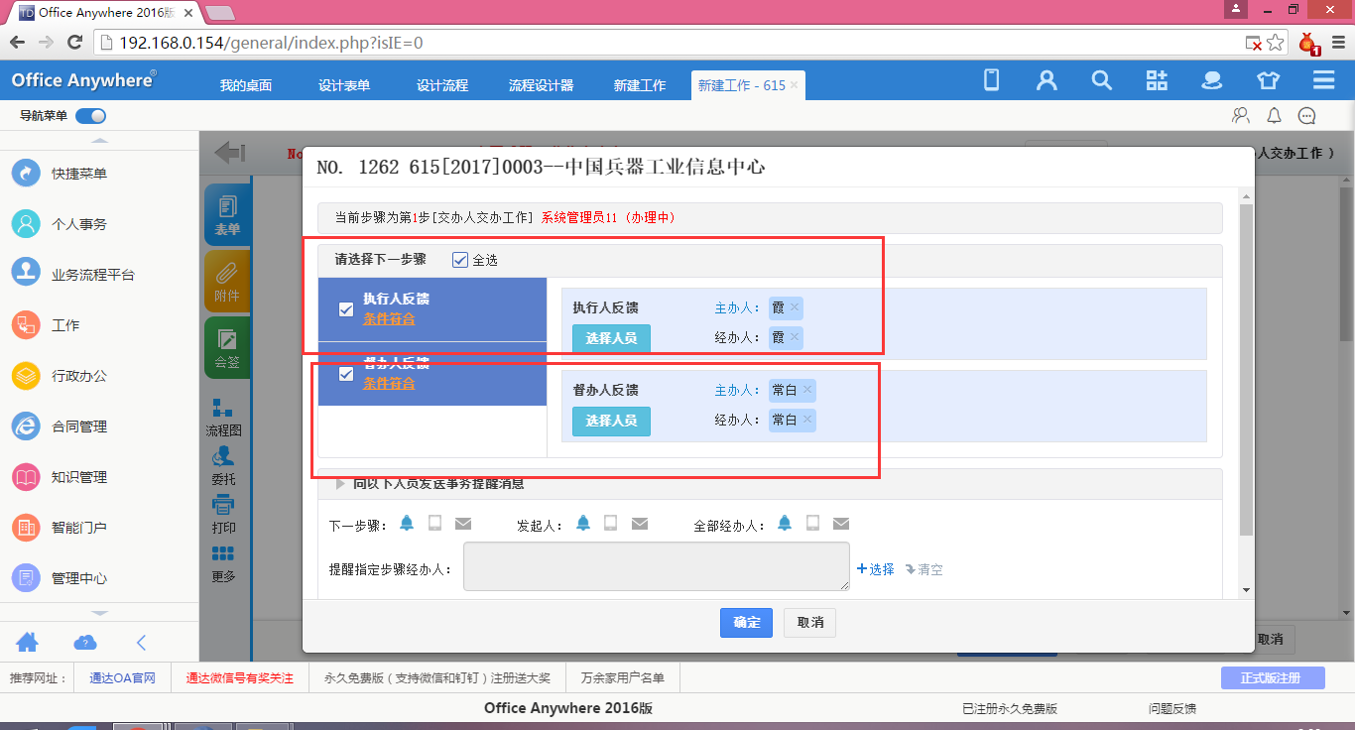1355x730 pixels.
Task: Click the dialog's vertical scrollbar
Action: click(1247, 367)
